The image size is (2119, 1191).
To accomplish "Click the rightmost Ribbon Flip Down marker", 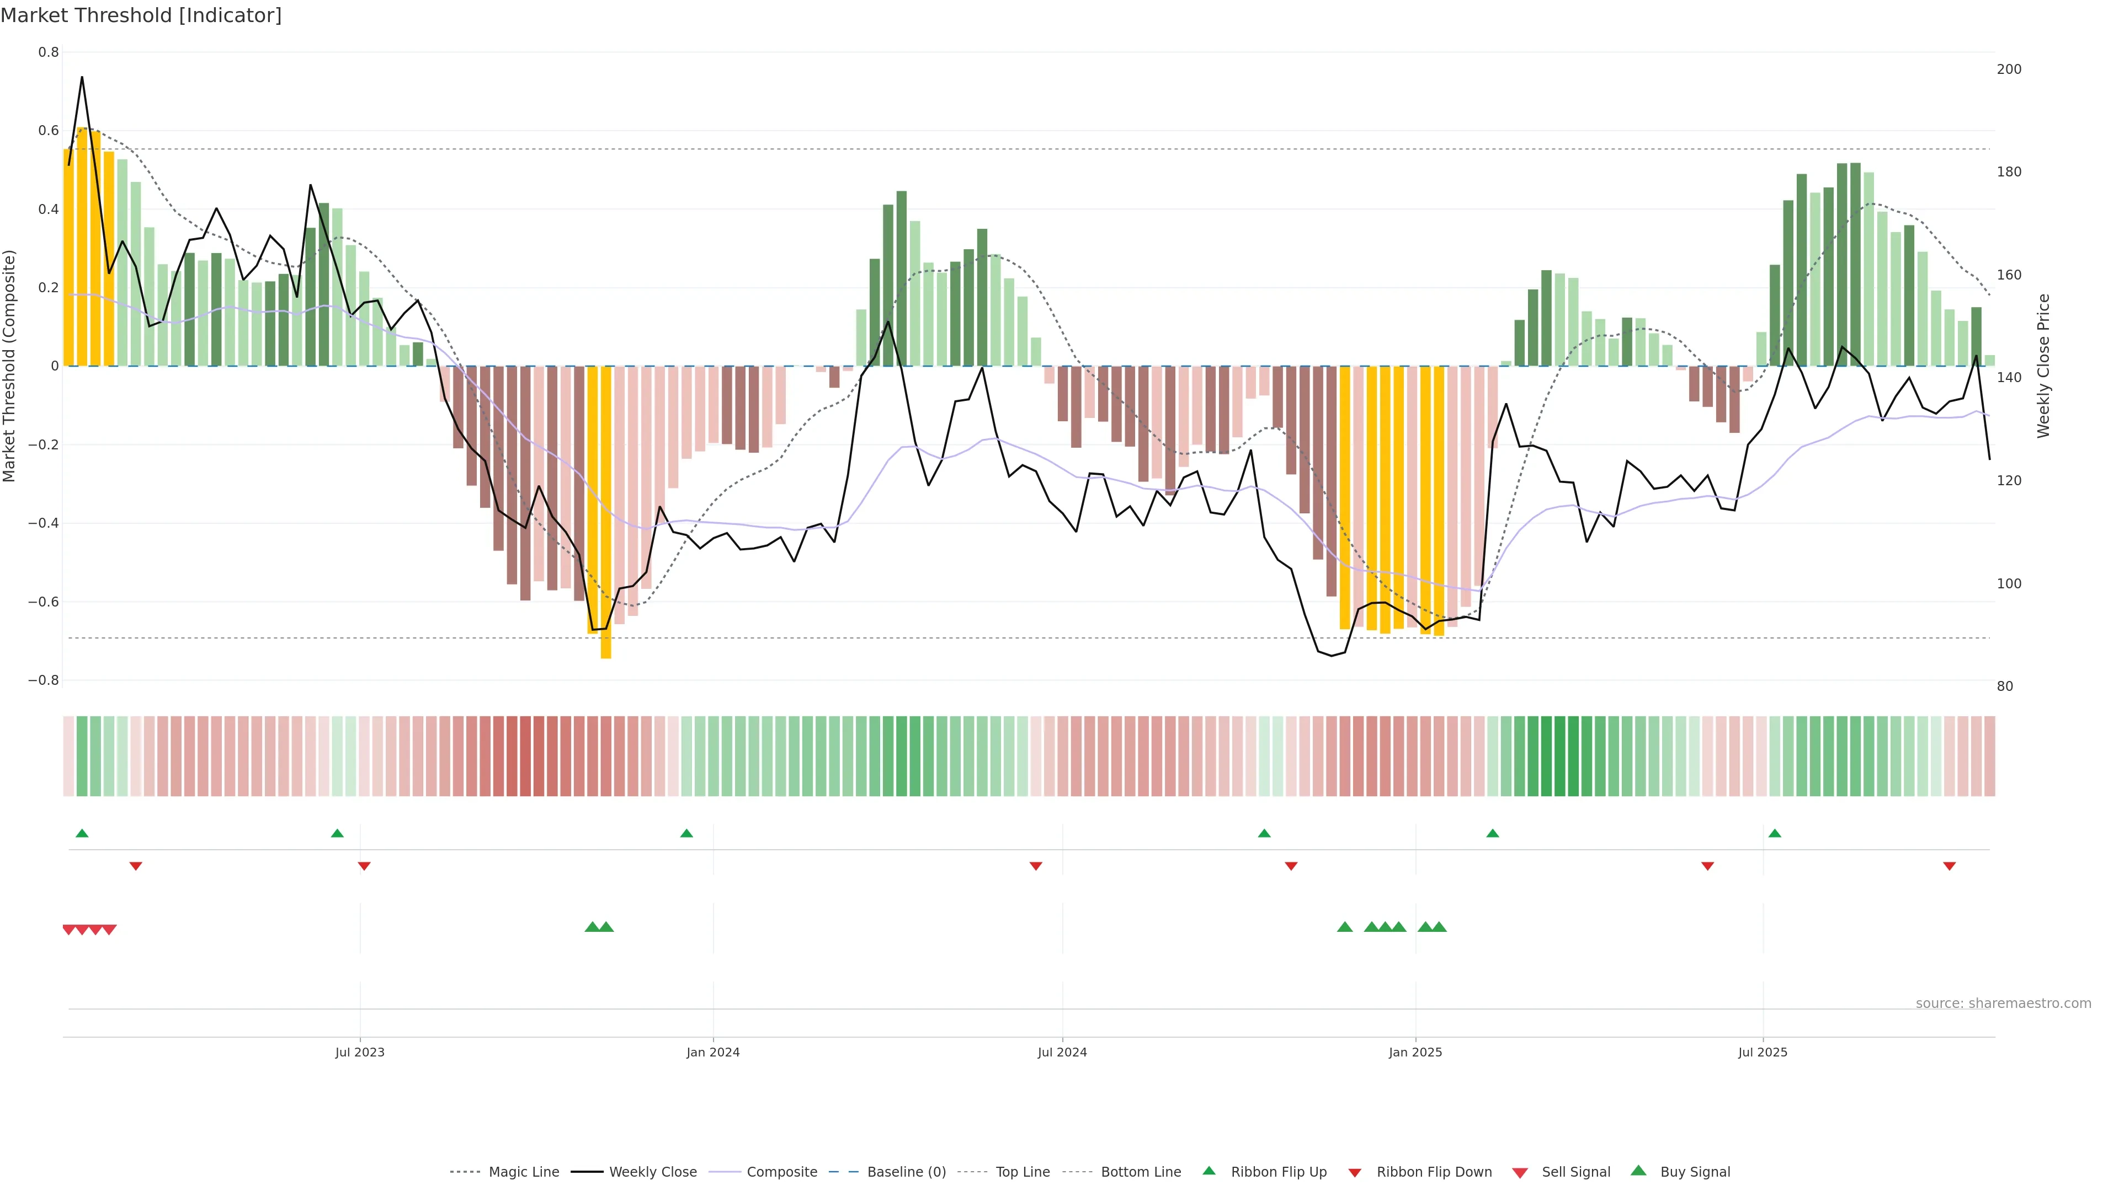I will coord(1948,866).
